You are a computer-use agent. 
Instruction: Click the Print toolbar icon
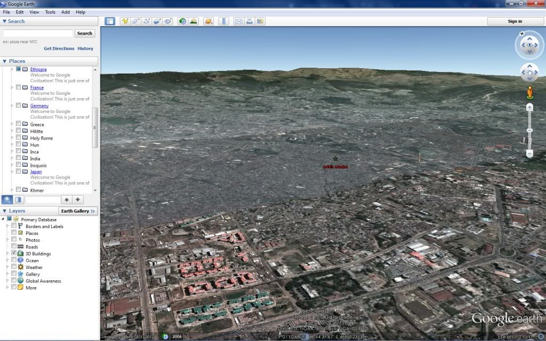(x=250, y=21)
